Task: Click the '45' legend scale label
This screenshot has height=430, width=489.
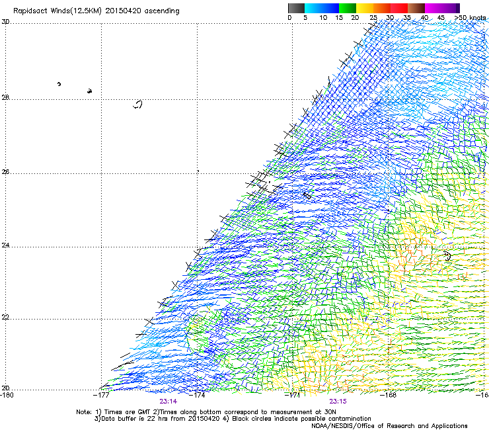Action: (x=441, y=18)
